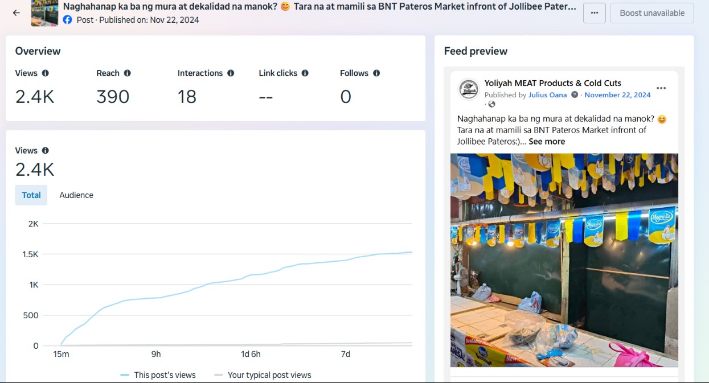Switch to the Audience tab
709x383 pixels.
76,195
